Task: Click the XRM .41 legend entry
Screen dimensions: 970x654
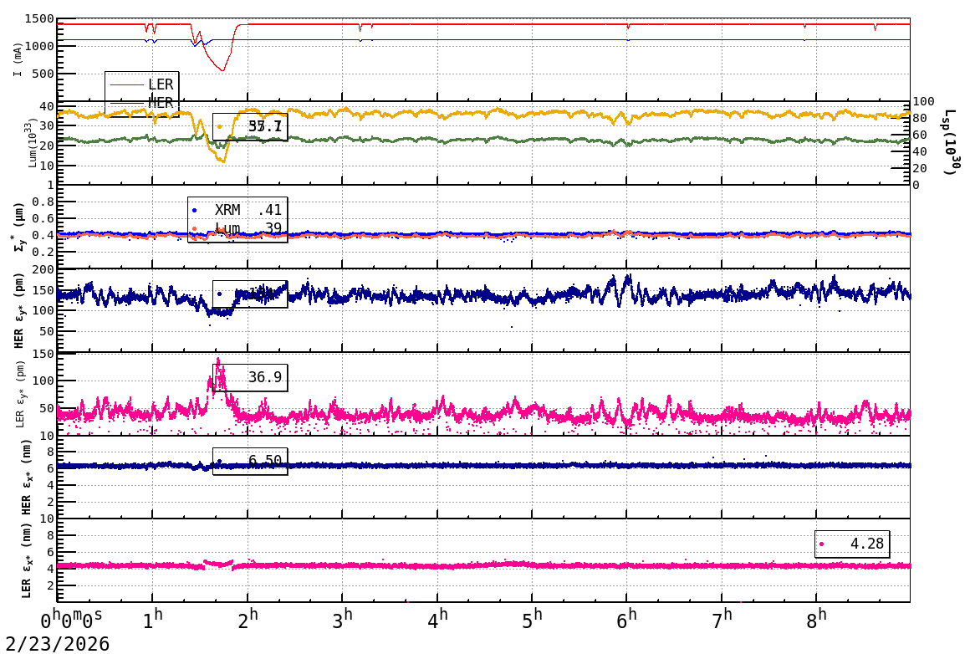Action: [237, 211]
